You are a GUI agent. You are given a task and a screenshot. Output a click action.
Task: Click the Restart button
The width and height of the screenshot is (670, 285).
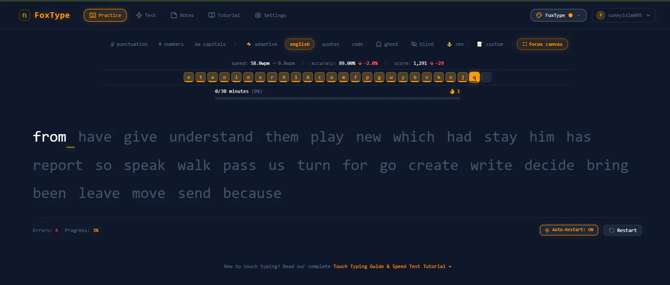[623, 230]
